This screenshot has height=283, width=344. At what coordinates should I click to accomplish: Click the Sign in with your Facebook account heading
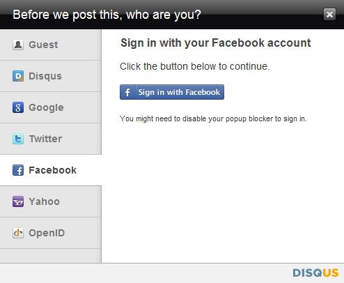[x=216, y=43]
